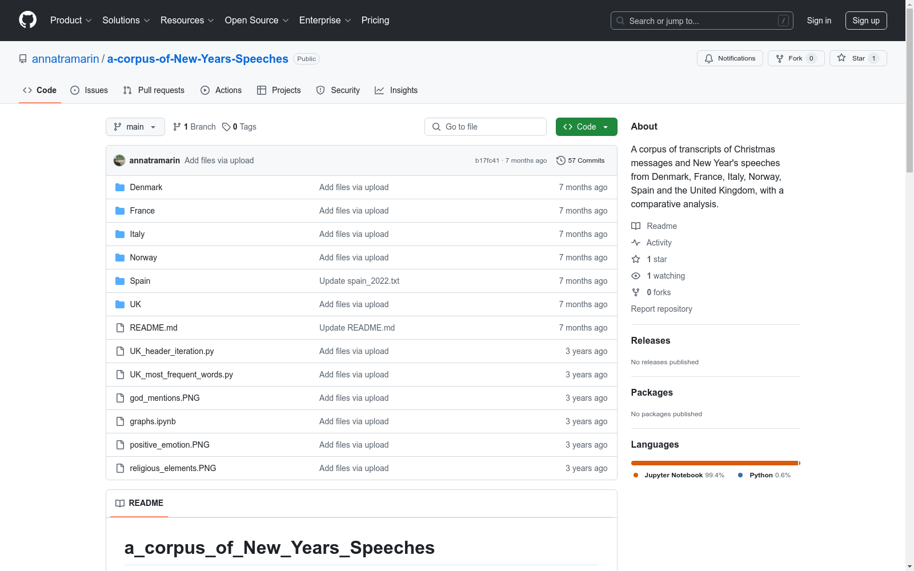This screenshot has height=571, width=914.
Task: Click the tag icon beside 0 Tags
Action: pyautogui.click(x=226, y=127)
